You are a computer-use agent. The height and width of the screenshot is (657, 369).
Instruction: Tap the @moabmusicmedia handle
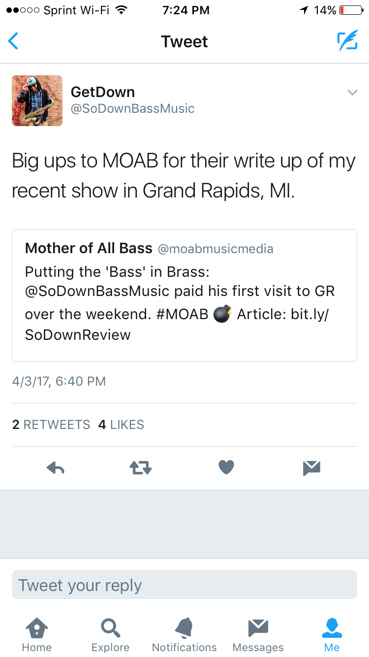coord(215,249)
